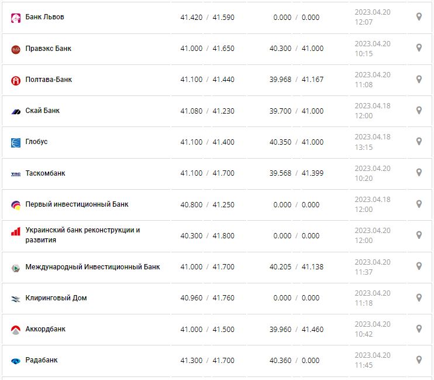This screenshot has height=380, width=434.
Task: Click the Банк Львов logo icon
Action: [x=16, y=18]
